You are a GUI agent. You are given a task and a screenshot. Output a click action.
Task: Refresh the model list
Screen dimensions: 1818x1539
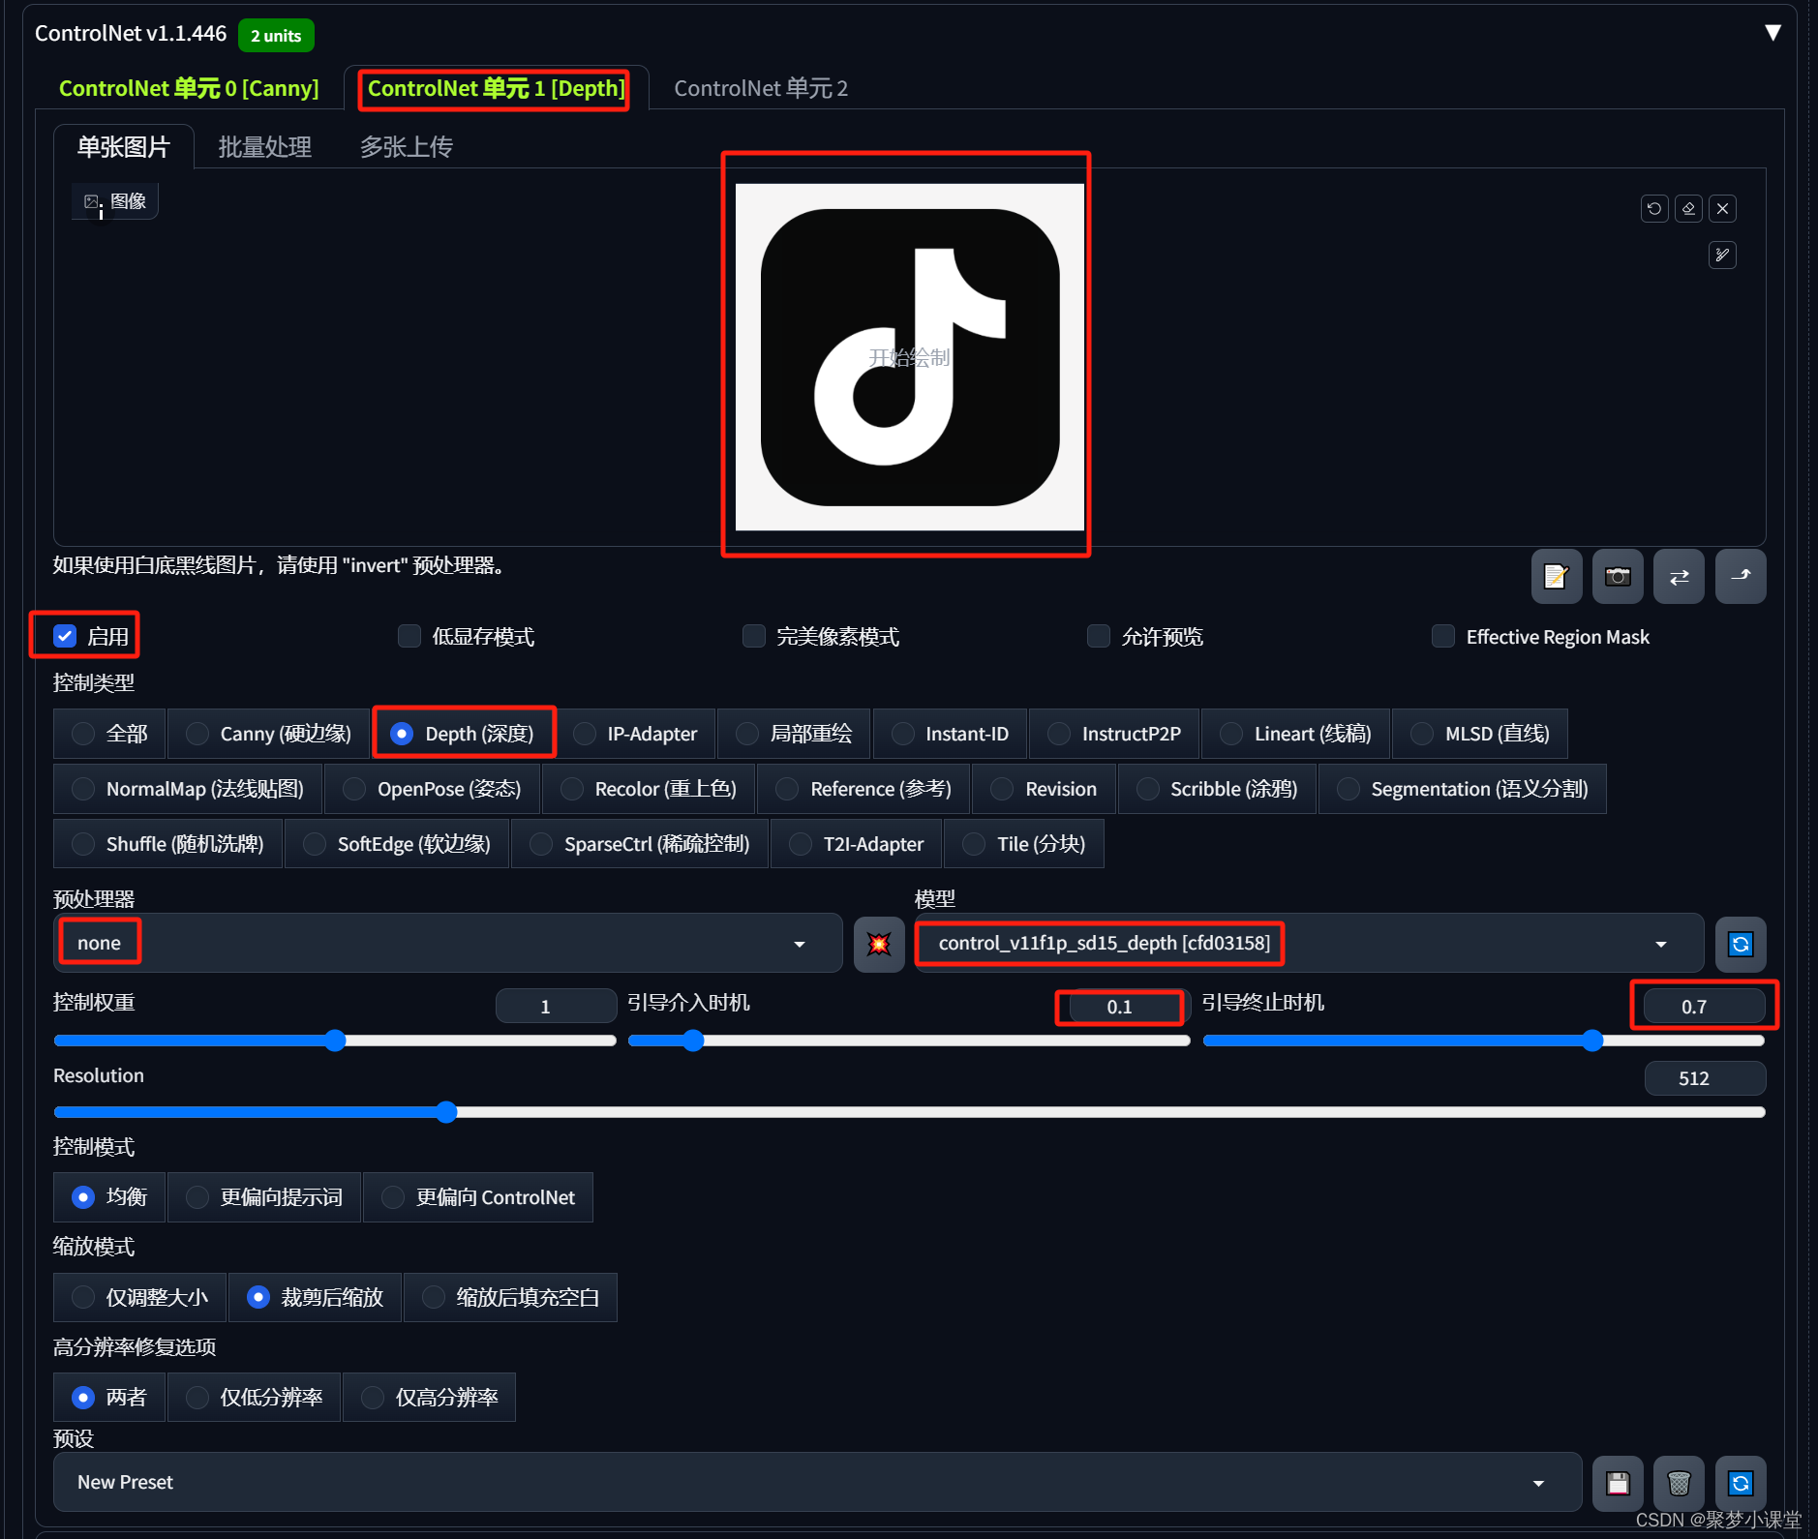[x=1740, y=944]
